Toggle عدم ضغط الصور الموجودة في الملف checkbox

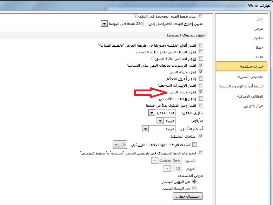pos(201,16)
